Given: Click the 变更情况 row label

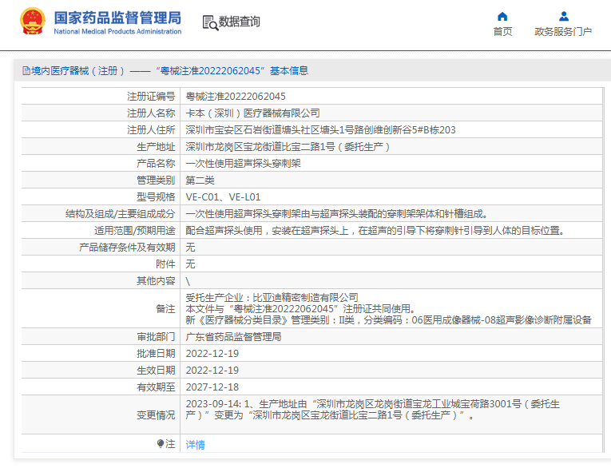Looking at the screenshot, I should 156,415.
